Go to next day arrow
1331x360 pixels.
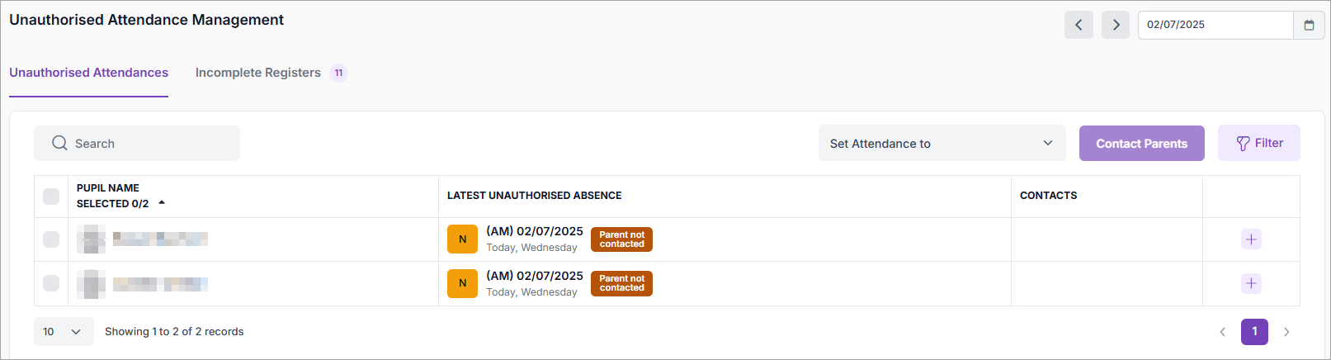1116,25
